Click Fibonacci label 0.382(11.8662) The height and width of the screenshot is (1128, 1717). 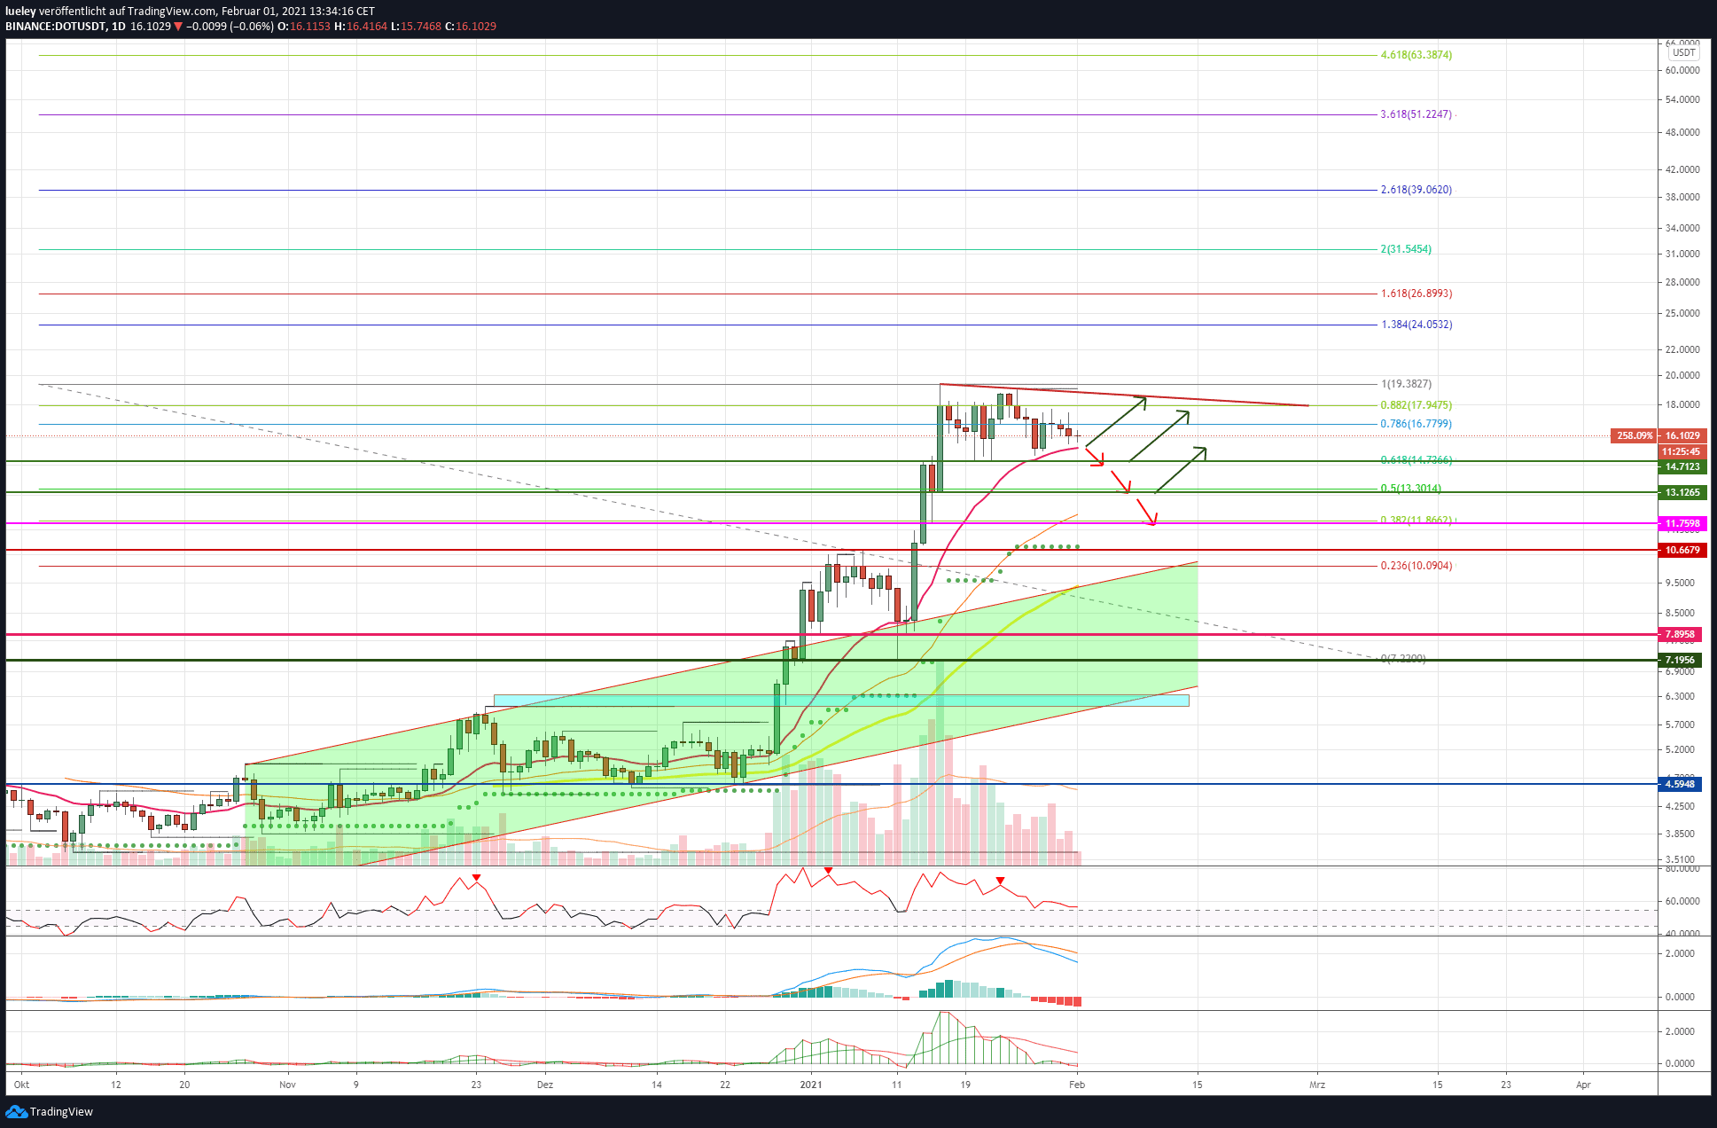coord(1417,521)
